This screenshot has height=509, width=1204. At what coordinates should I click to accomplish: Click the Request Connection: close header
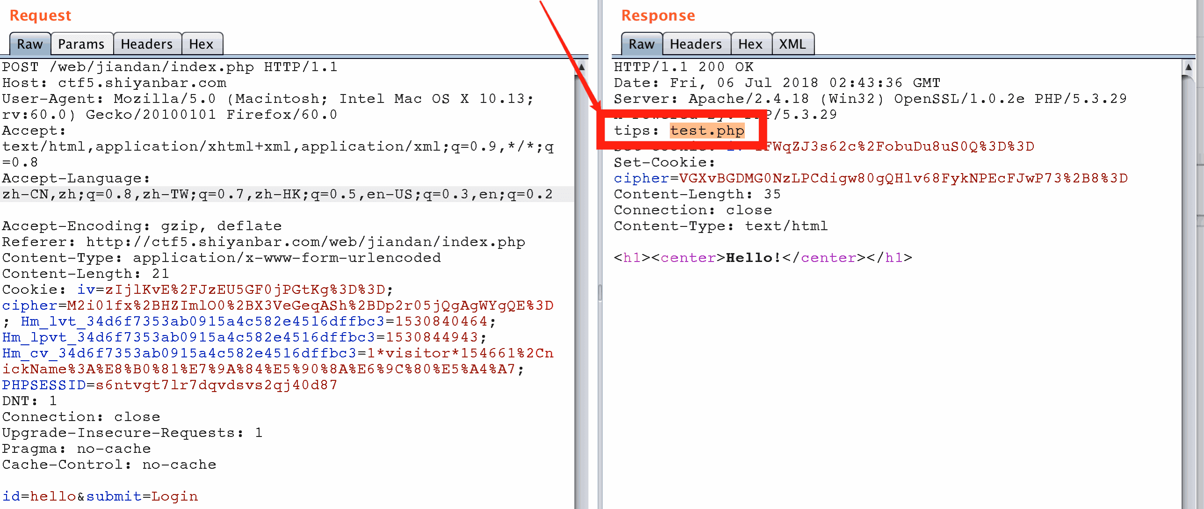tap(81, 417)
